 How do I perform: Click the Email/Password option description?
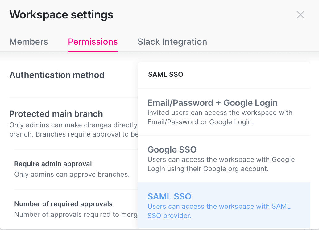point(220,117)
